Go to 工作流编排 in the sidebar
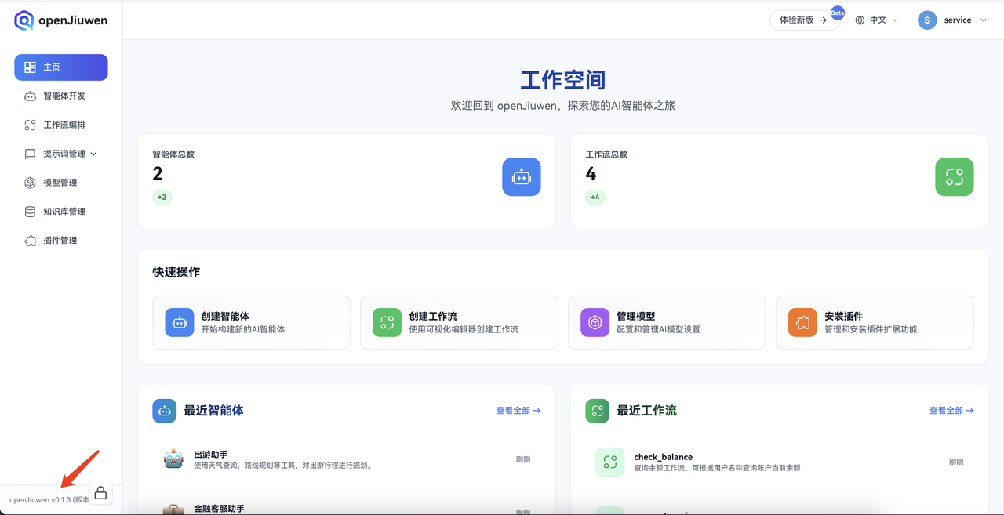This screenshot has height=515, width=1004. click(61, 125)
